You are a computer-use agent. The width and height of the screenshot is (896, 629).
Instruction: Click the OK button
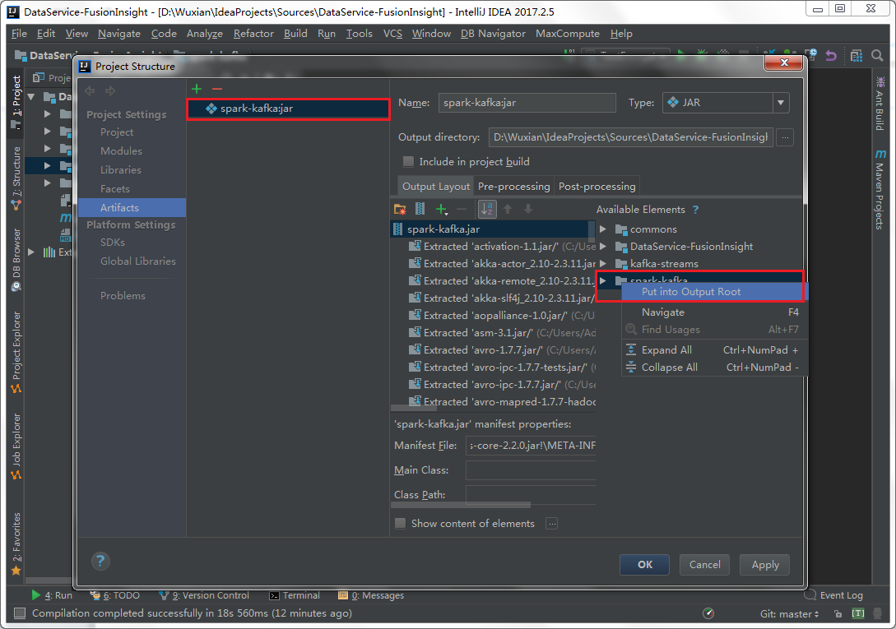(x=644, y=564)
